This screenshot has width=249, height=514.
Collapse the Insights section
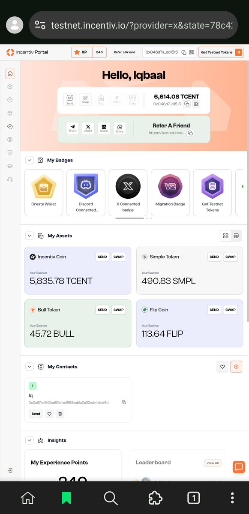click(x=30, y=440)
